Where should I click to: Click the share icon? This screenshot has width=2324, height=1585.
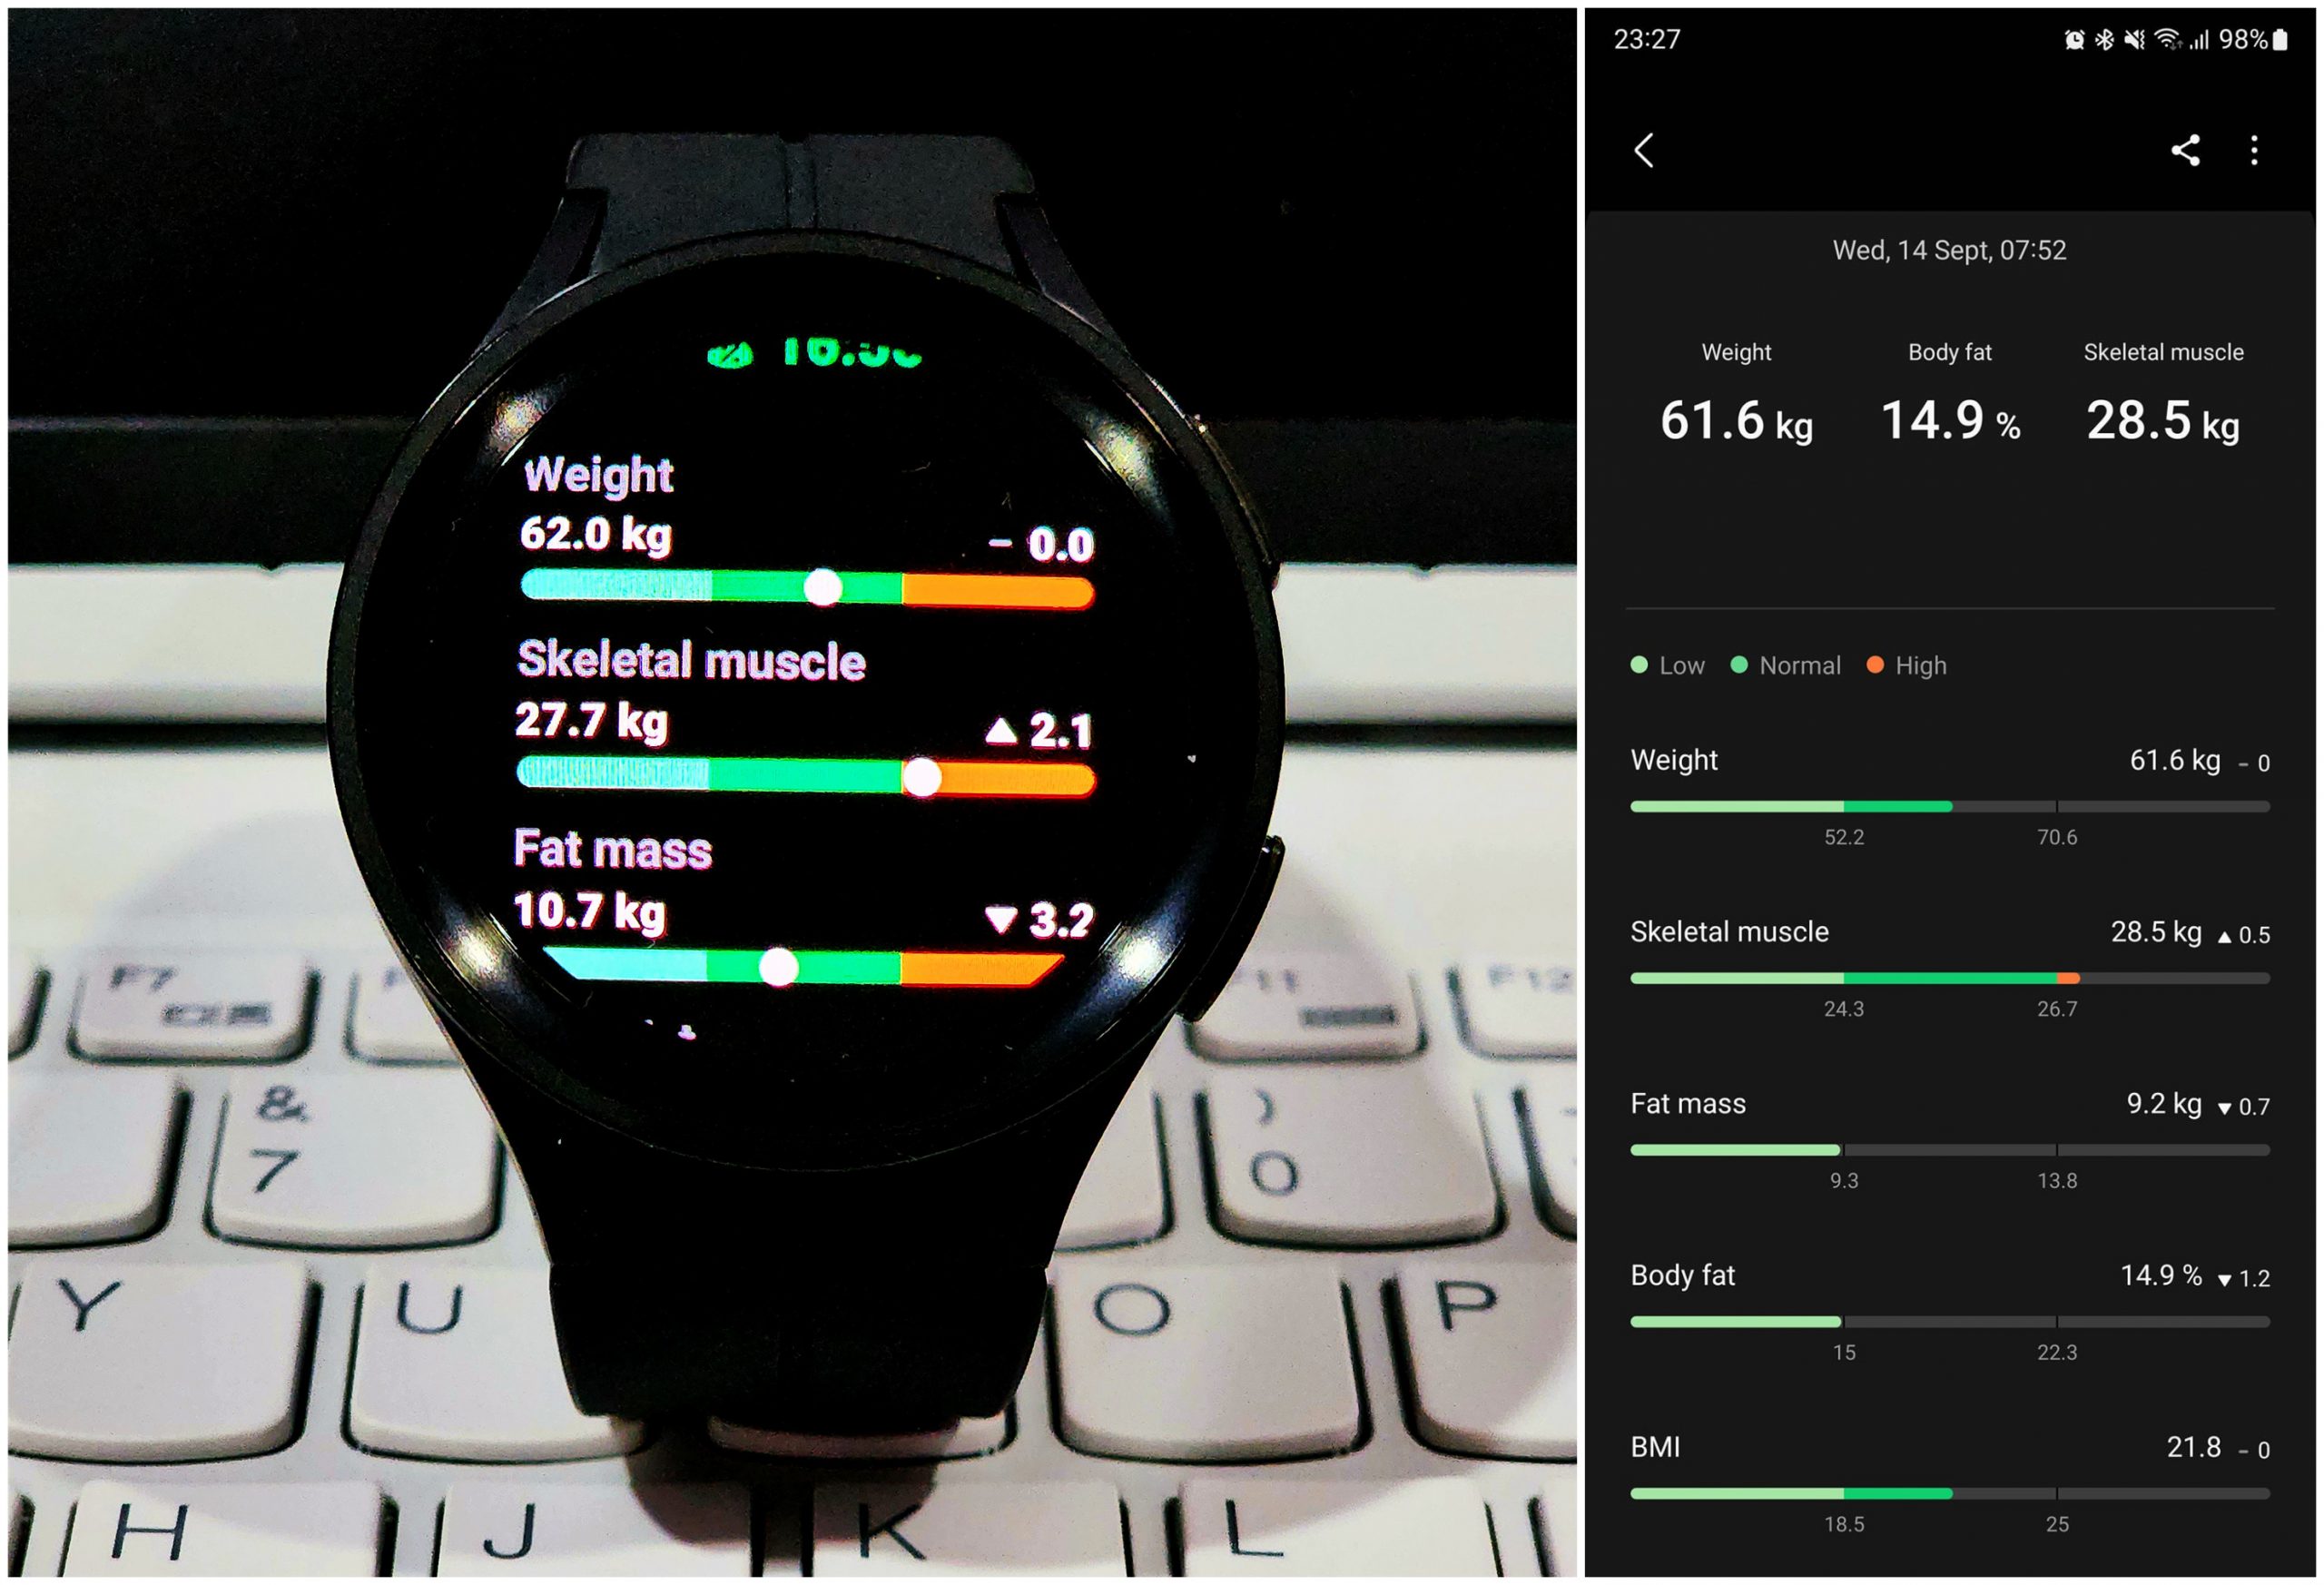[x=2184, y=146]
